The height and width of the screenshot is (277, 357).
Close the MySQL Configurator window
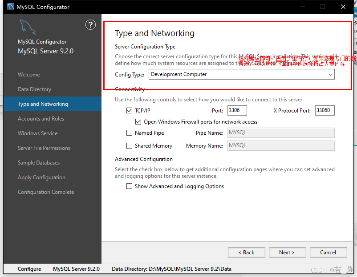pyautogui.click(x=343, y=7)
